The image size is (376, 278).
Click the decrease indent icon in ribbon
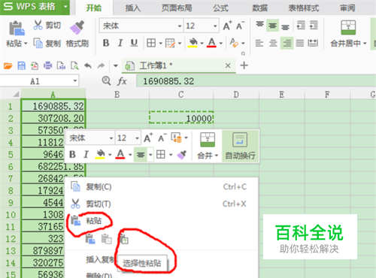301,26
